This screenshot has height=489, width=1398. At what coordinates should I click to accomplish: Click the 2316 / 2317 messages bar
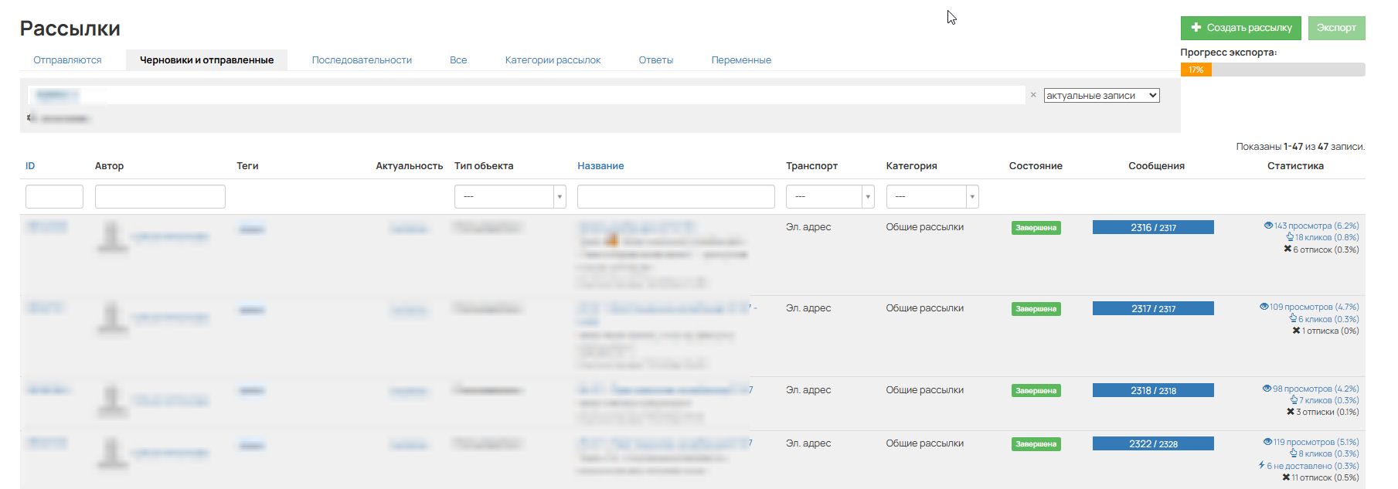click(x=1153, y=227)
